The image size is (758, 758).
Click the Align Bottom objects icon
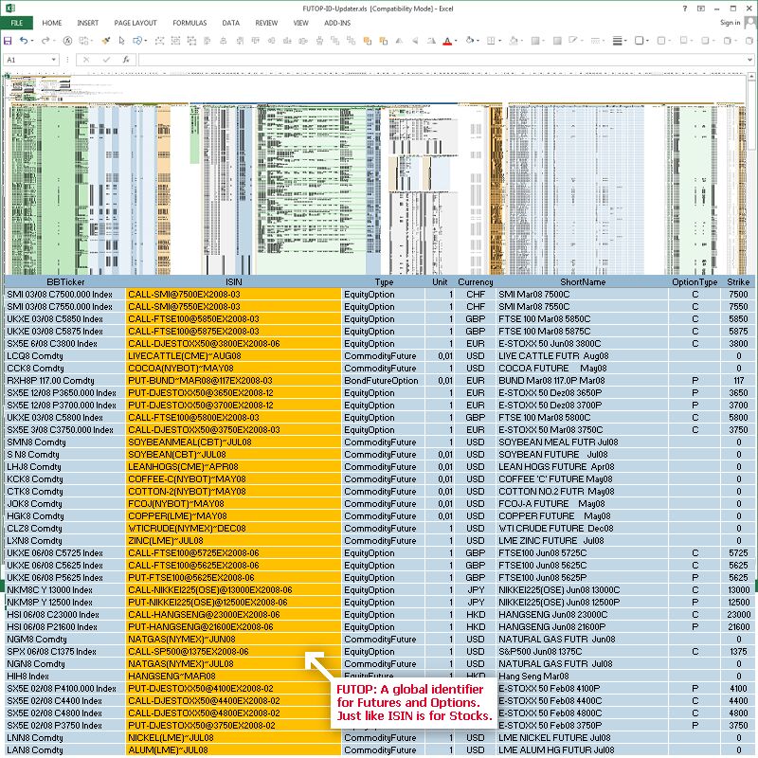(x=287, y=41)
